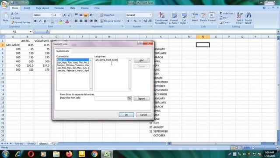Viewport: 280px width, 158px height.
Task: Toggle Italic formatting
Action: pos(40,21)
